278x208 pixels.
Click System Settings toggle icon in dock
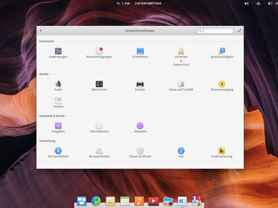pyautogui.click(x=182, y=201)
